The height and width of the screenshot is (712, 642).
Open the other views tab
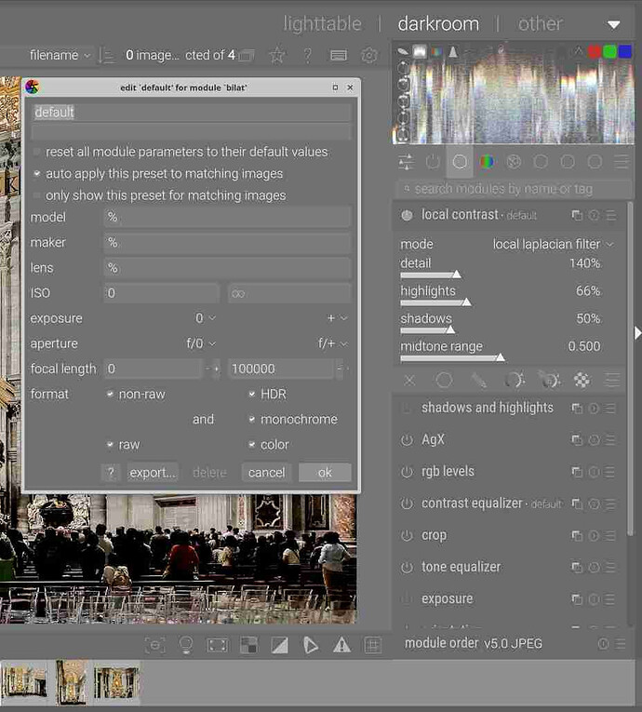click(540, 23)
